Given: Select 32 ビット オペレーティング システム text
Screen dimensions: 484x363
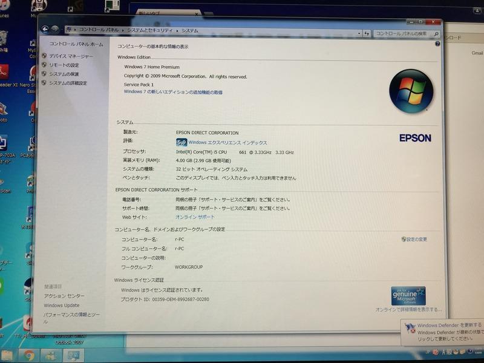Looking at the screenshot, I should [211, 169].
